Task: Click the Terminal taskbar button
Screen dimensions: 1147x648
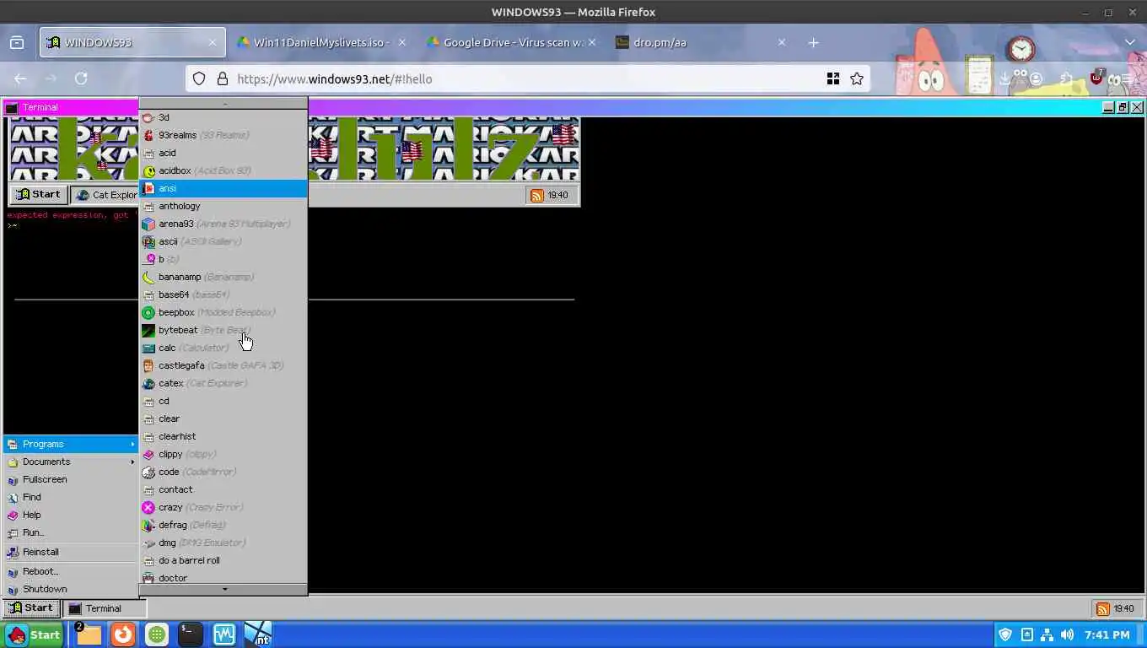Action: tap(105, 608)
